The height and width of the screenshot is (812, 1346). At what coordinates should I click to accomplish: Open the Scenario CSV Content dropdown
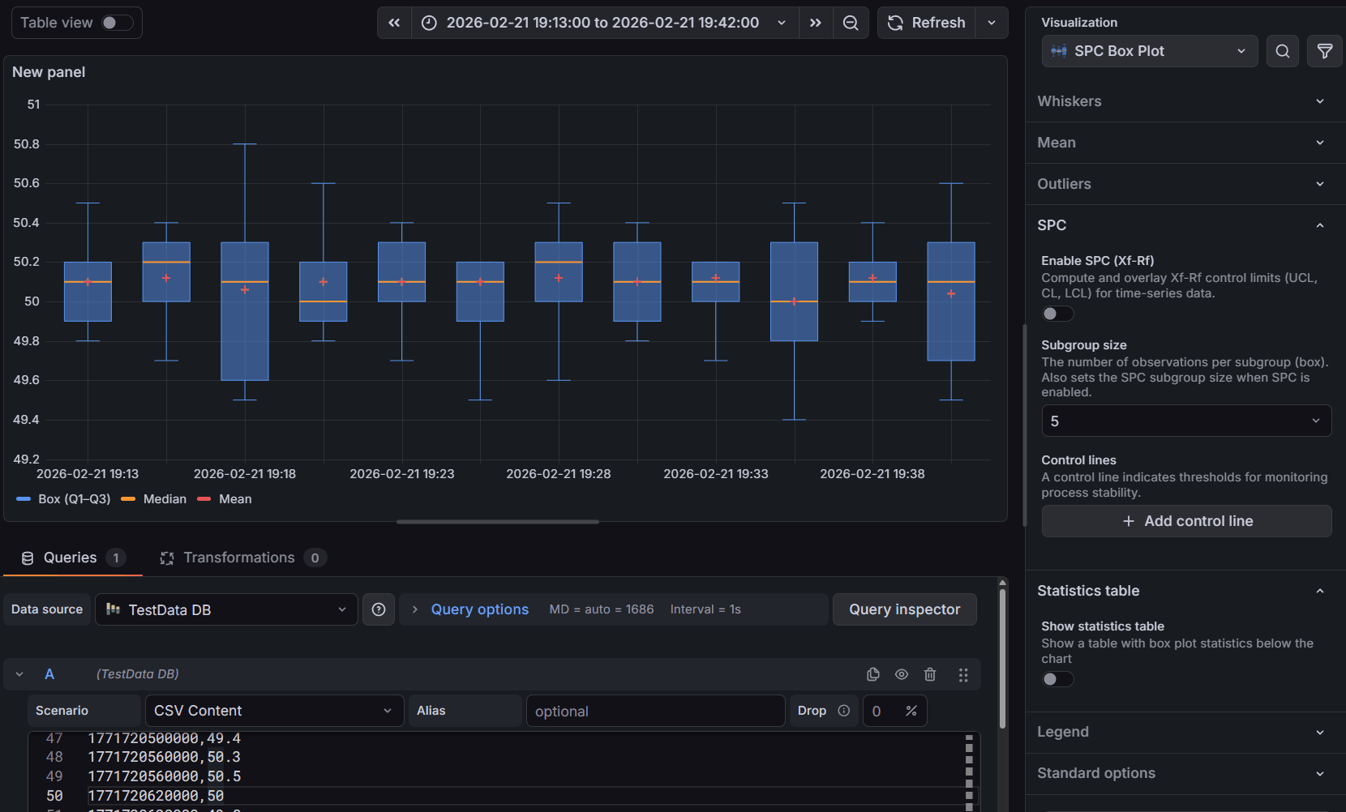(273, 711)
